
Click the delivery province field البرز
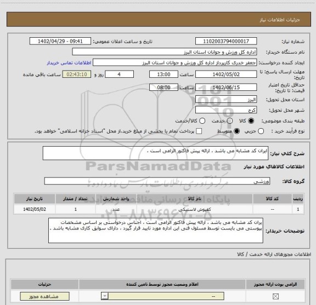[x=226, y=100]
